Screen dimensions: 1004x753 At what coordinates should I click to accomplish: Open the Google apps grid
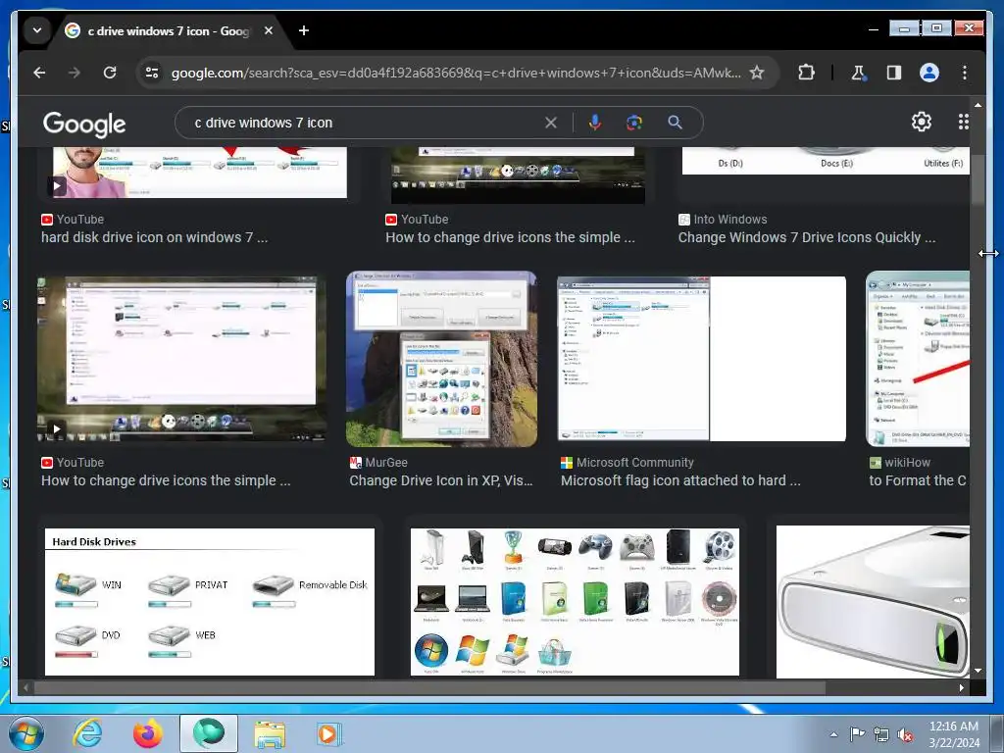coord(963,121)
